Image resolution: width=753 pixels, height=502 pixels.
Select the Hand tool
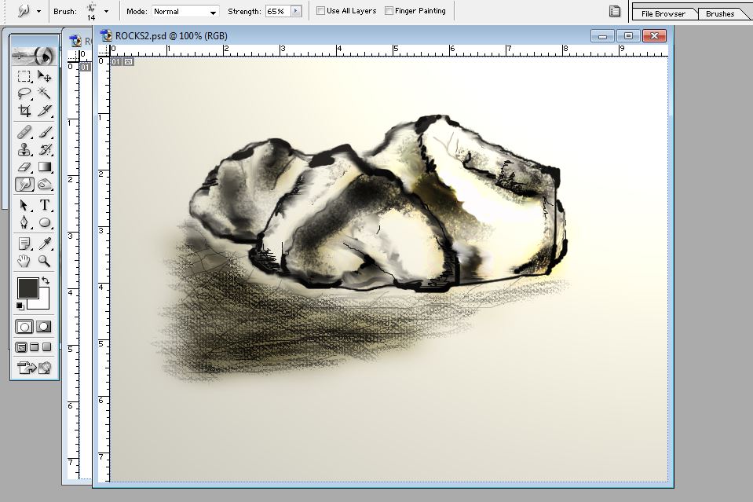[24, 261]
